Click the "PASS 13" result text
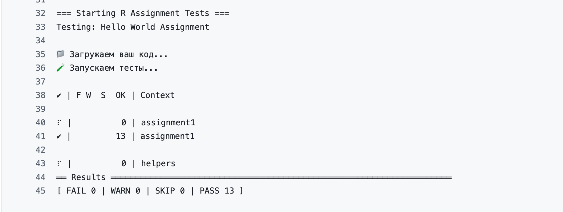 click(217, 191)
